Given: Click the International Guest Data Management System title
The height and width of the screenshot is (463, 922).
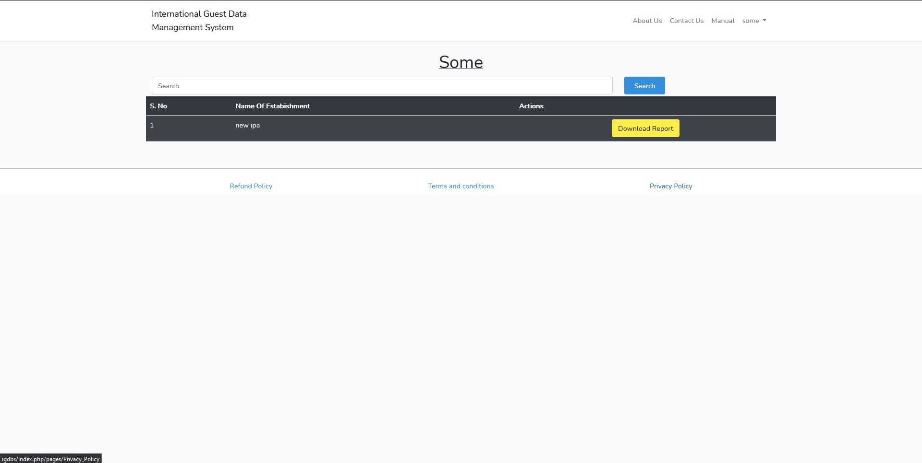Looking at the screenshot, I should pyautogui.click(x=199, y=21).
